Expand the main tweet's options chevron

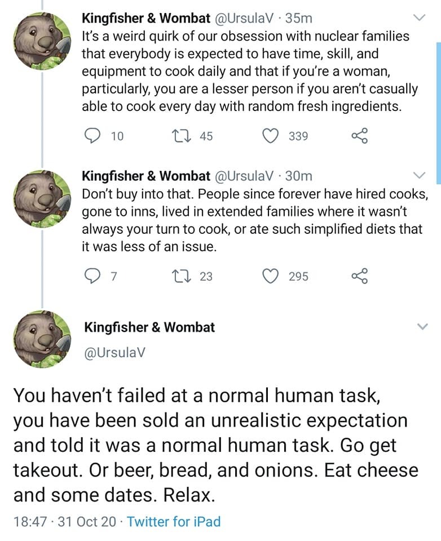point(422,327)
